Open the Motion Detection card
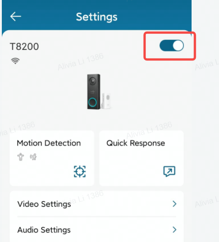This screenshot has height=242, width=219. pyautogui.click(x=52, y=158)
